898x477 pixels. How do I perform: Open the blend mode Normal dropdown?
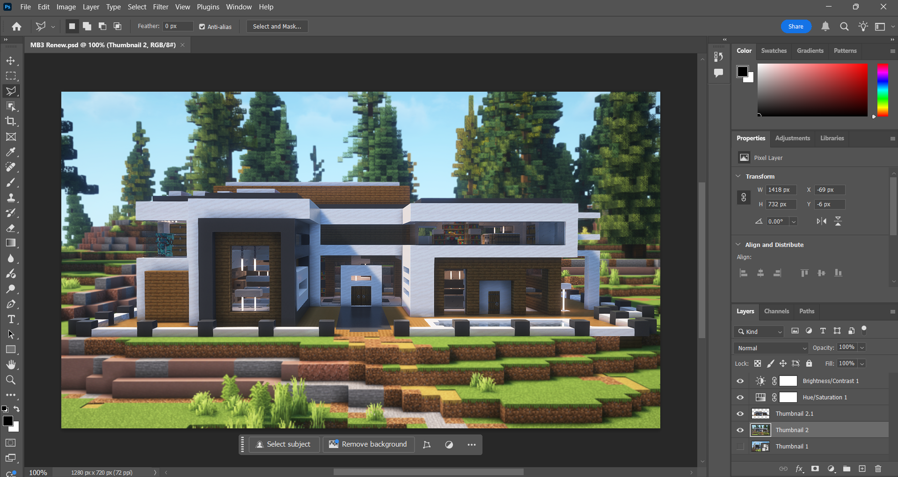pos(771,348)
